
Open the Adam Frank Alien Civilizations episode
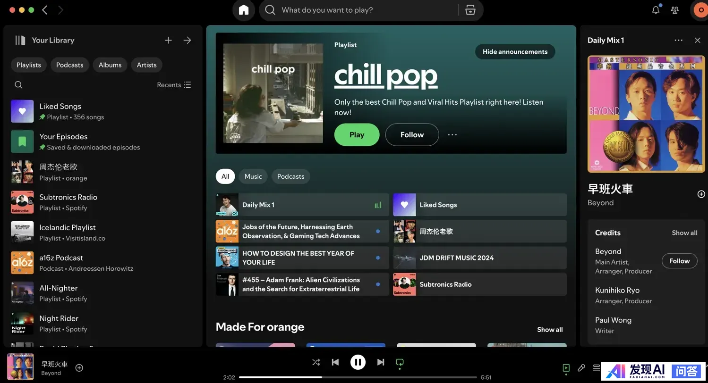(302, 284)
